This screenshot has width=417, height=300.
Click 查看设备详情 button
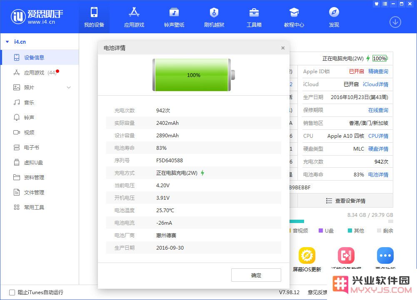click(x=345, y=201)
